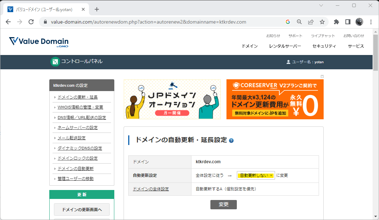Click the お知らせ top link
The height and width of the screenshot is (220, 379).
[x=273, y=36]
